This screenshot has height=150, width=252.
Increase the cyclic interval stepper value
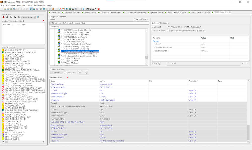coord(86,72)
